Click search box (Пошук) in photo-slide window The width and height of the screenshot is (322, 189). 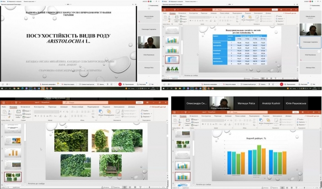click(x=85, y=102)
